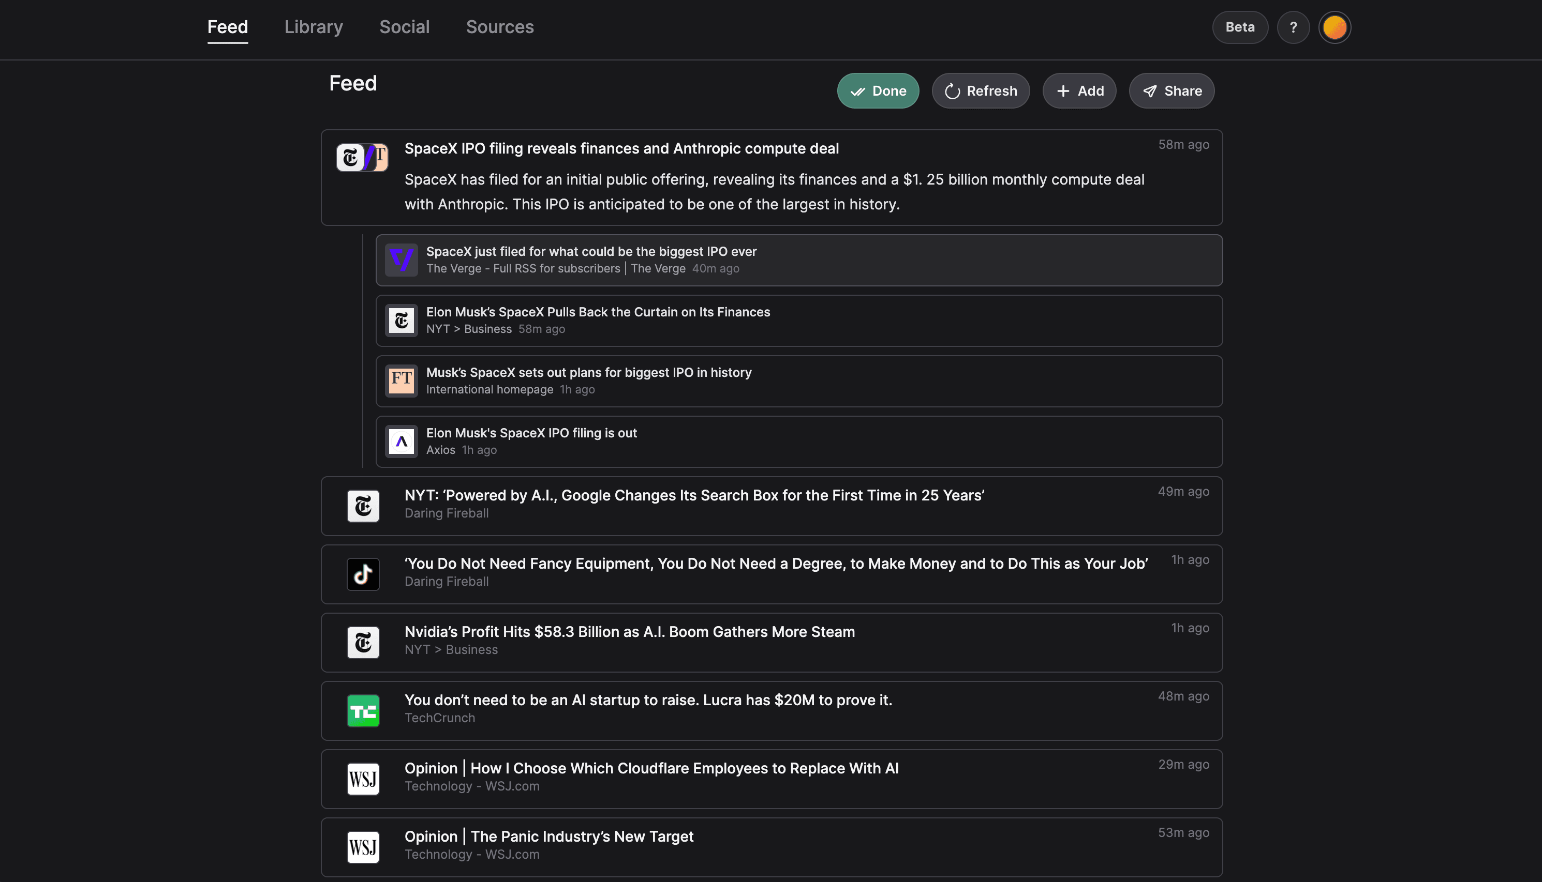Click '58m ago' timestamp on SpaceX summary
Screen dimensions: 1542x882
pos(1183,145)
